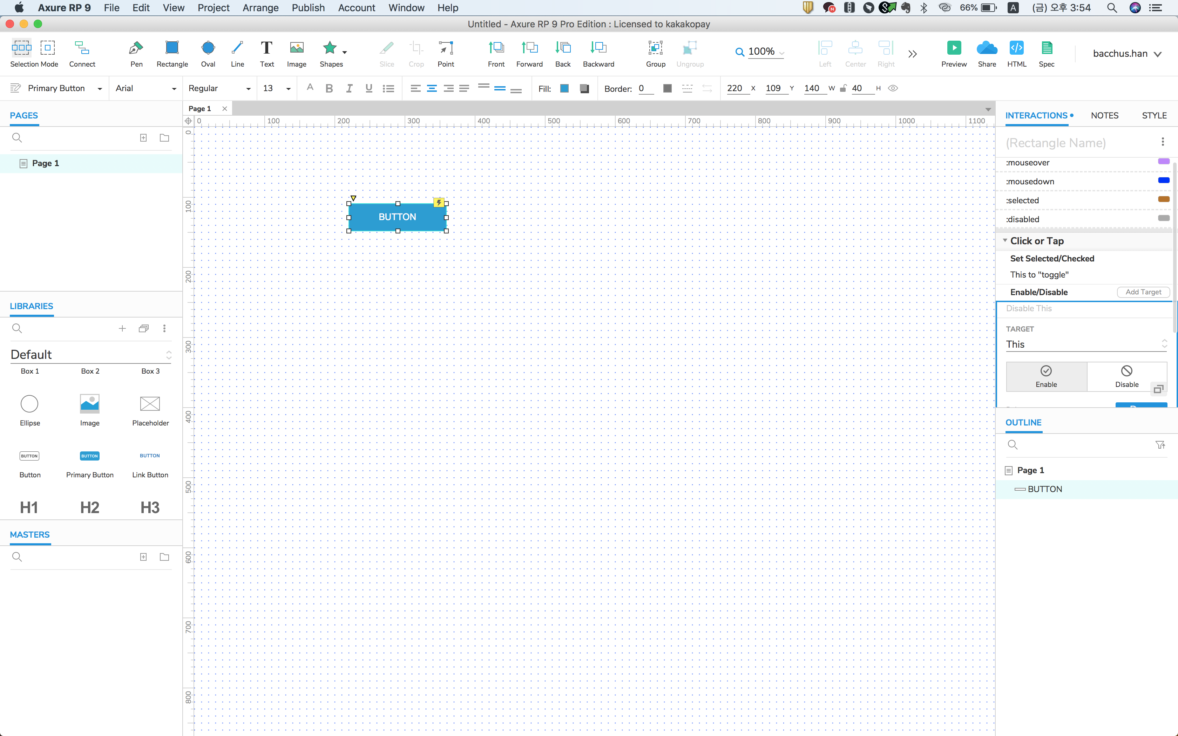
Task: Click the Add Target button
Action: pyautogui.click(x=1143, y=292)
